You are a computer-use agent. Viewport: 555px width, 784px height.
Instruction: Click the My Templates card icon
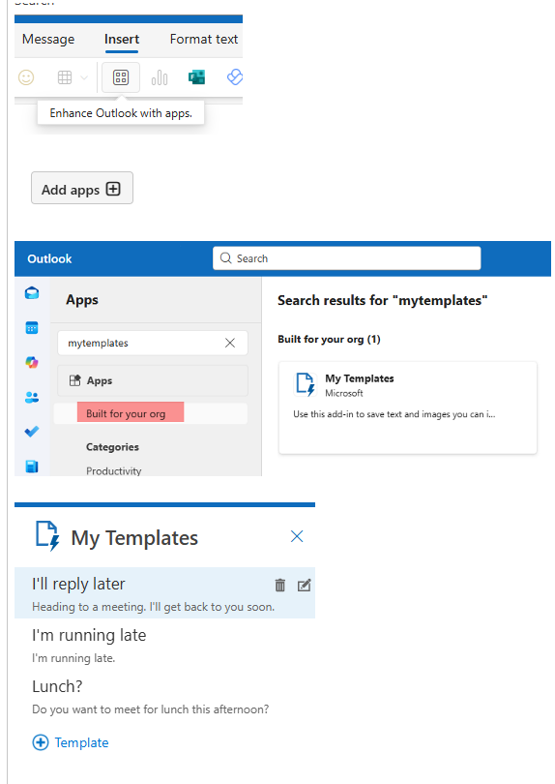(x=305, y=384)
